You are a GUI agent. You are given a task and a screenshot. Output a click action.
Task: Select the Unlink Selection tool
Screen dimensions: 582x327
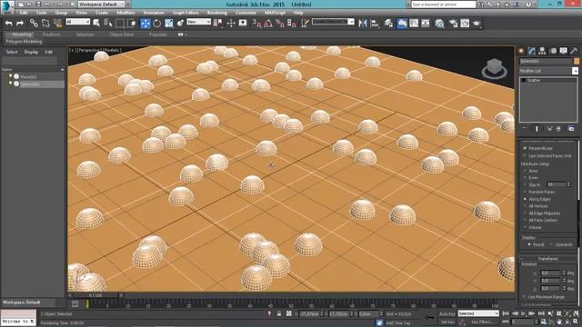pos(45,23)
